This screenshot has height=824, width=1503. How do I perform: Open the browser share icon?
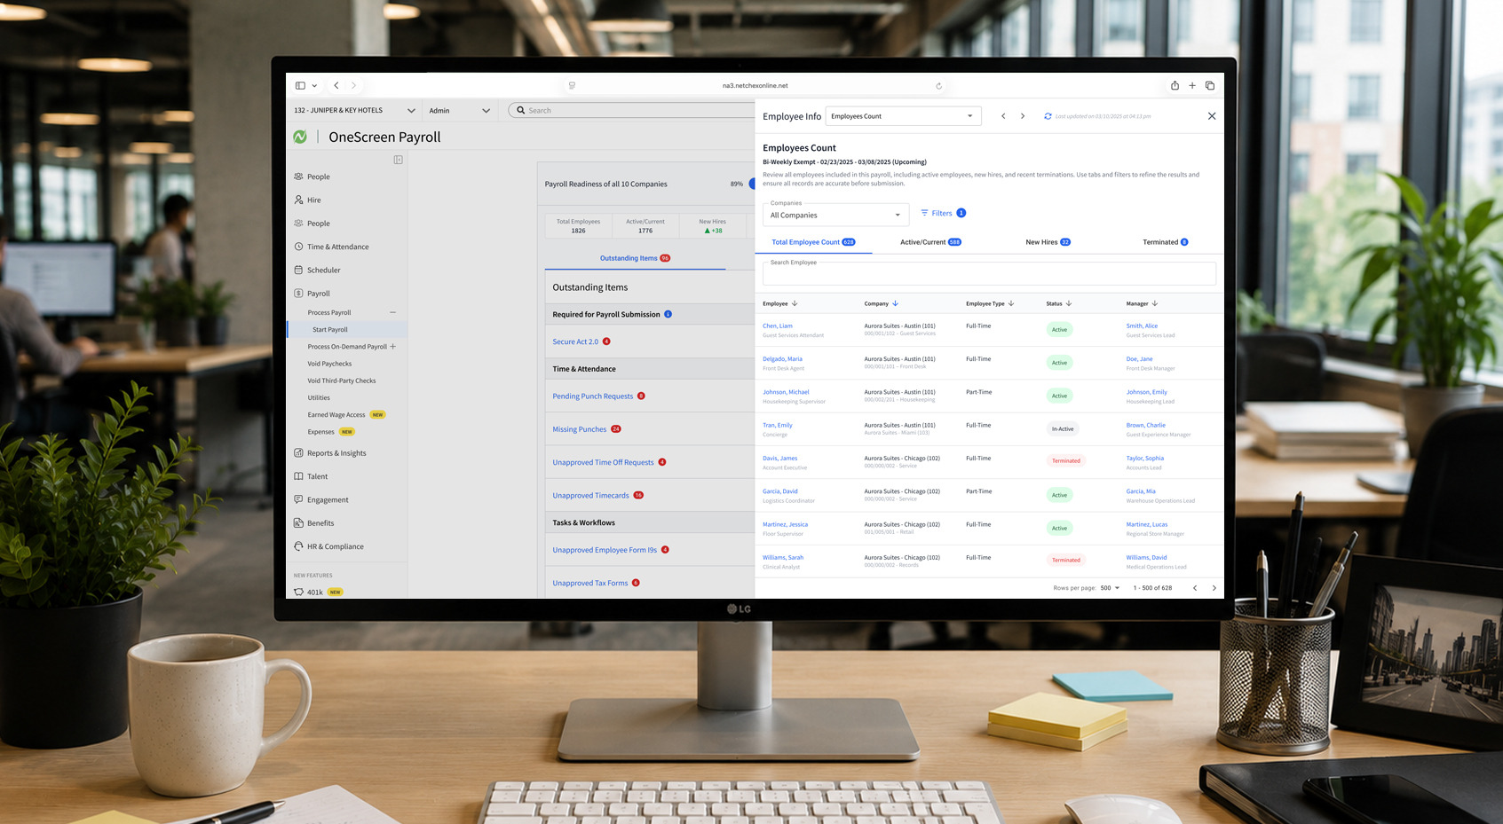click(x=1175, y=86)
